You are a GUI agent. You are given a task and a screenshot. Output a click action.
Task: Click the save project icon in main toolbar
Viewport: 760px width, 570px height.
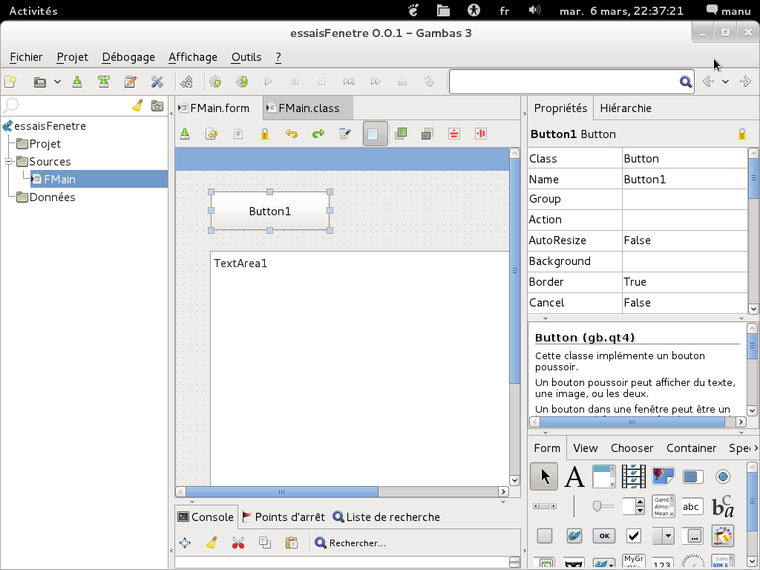[x=77, y=82]
